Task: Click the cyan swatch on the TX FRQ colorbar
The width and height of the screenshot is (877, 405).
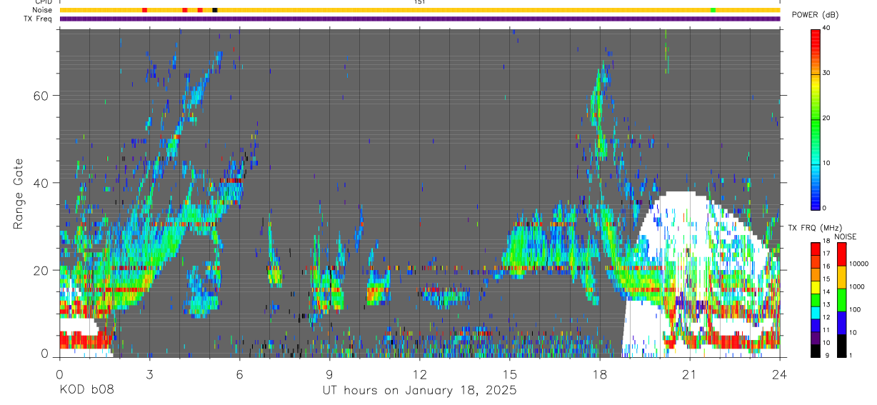Action: click(815, 313)
